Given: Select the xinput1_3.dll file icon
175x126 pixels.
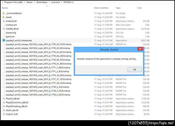Looking at the screenshot, I should 4,114.
